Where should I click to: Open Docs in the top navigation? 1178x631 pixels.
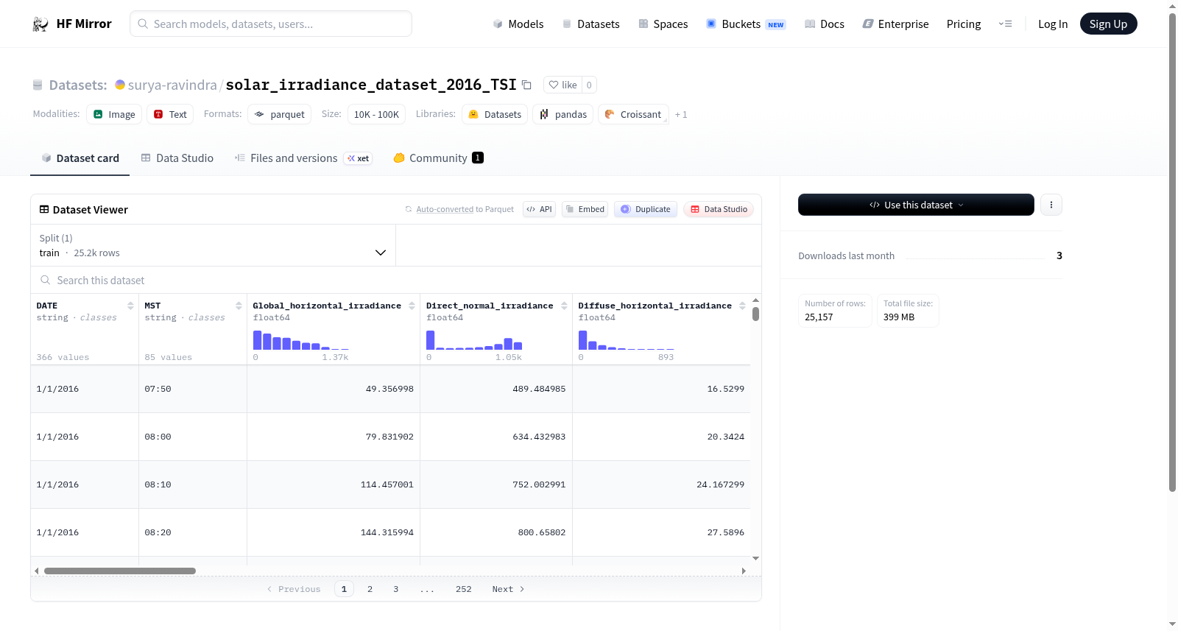(x=825, y=24)
